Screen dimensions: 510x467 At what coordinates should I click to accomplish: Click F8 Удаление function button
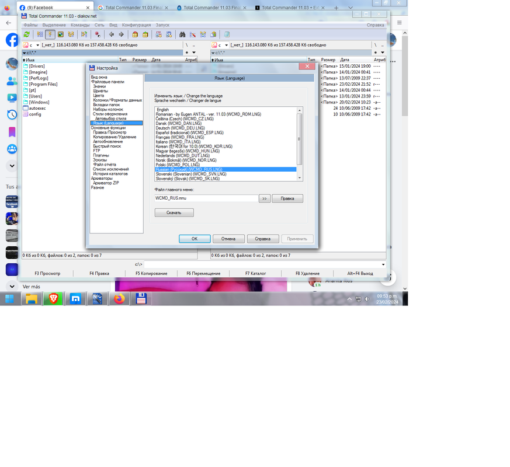307,274
